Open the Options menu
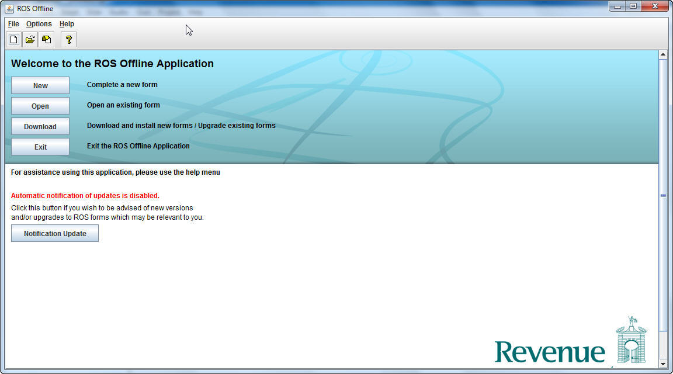Viewport: 673px width, 374px height. pyautogui.click(x=39, y=24)
